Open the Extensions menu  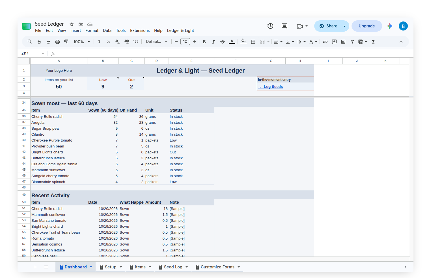coord(140,31)
